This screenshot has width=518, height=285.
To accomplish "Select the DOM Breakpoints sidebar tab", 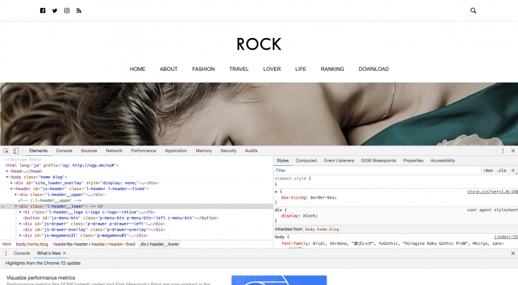I will click(378, 161).
